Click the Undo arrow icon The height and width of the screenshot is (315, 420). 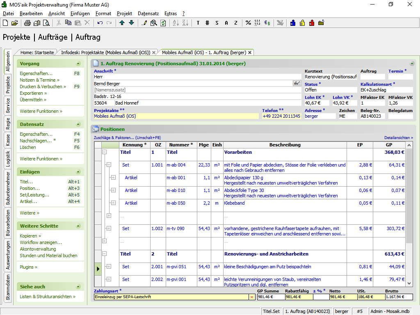tap(100, 23)
